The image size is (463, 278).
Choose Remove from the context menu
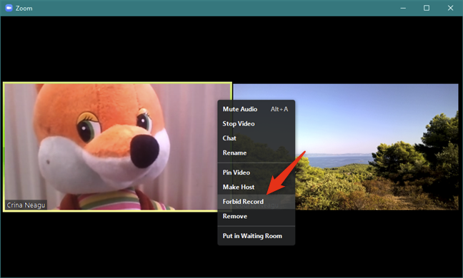(256, 216)
